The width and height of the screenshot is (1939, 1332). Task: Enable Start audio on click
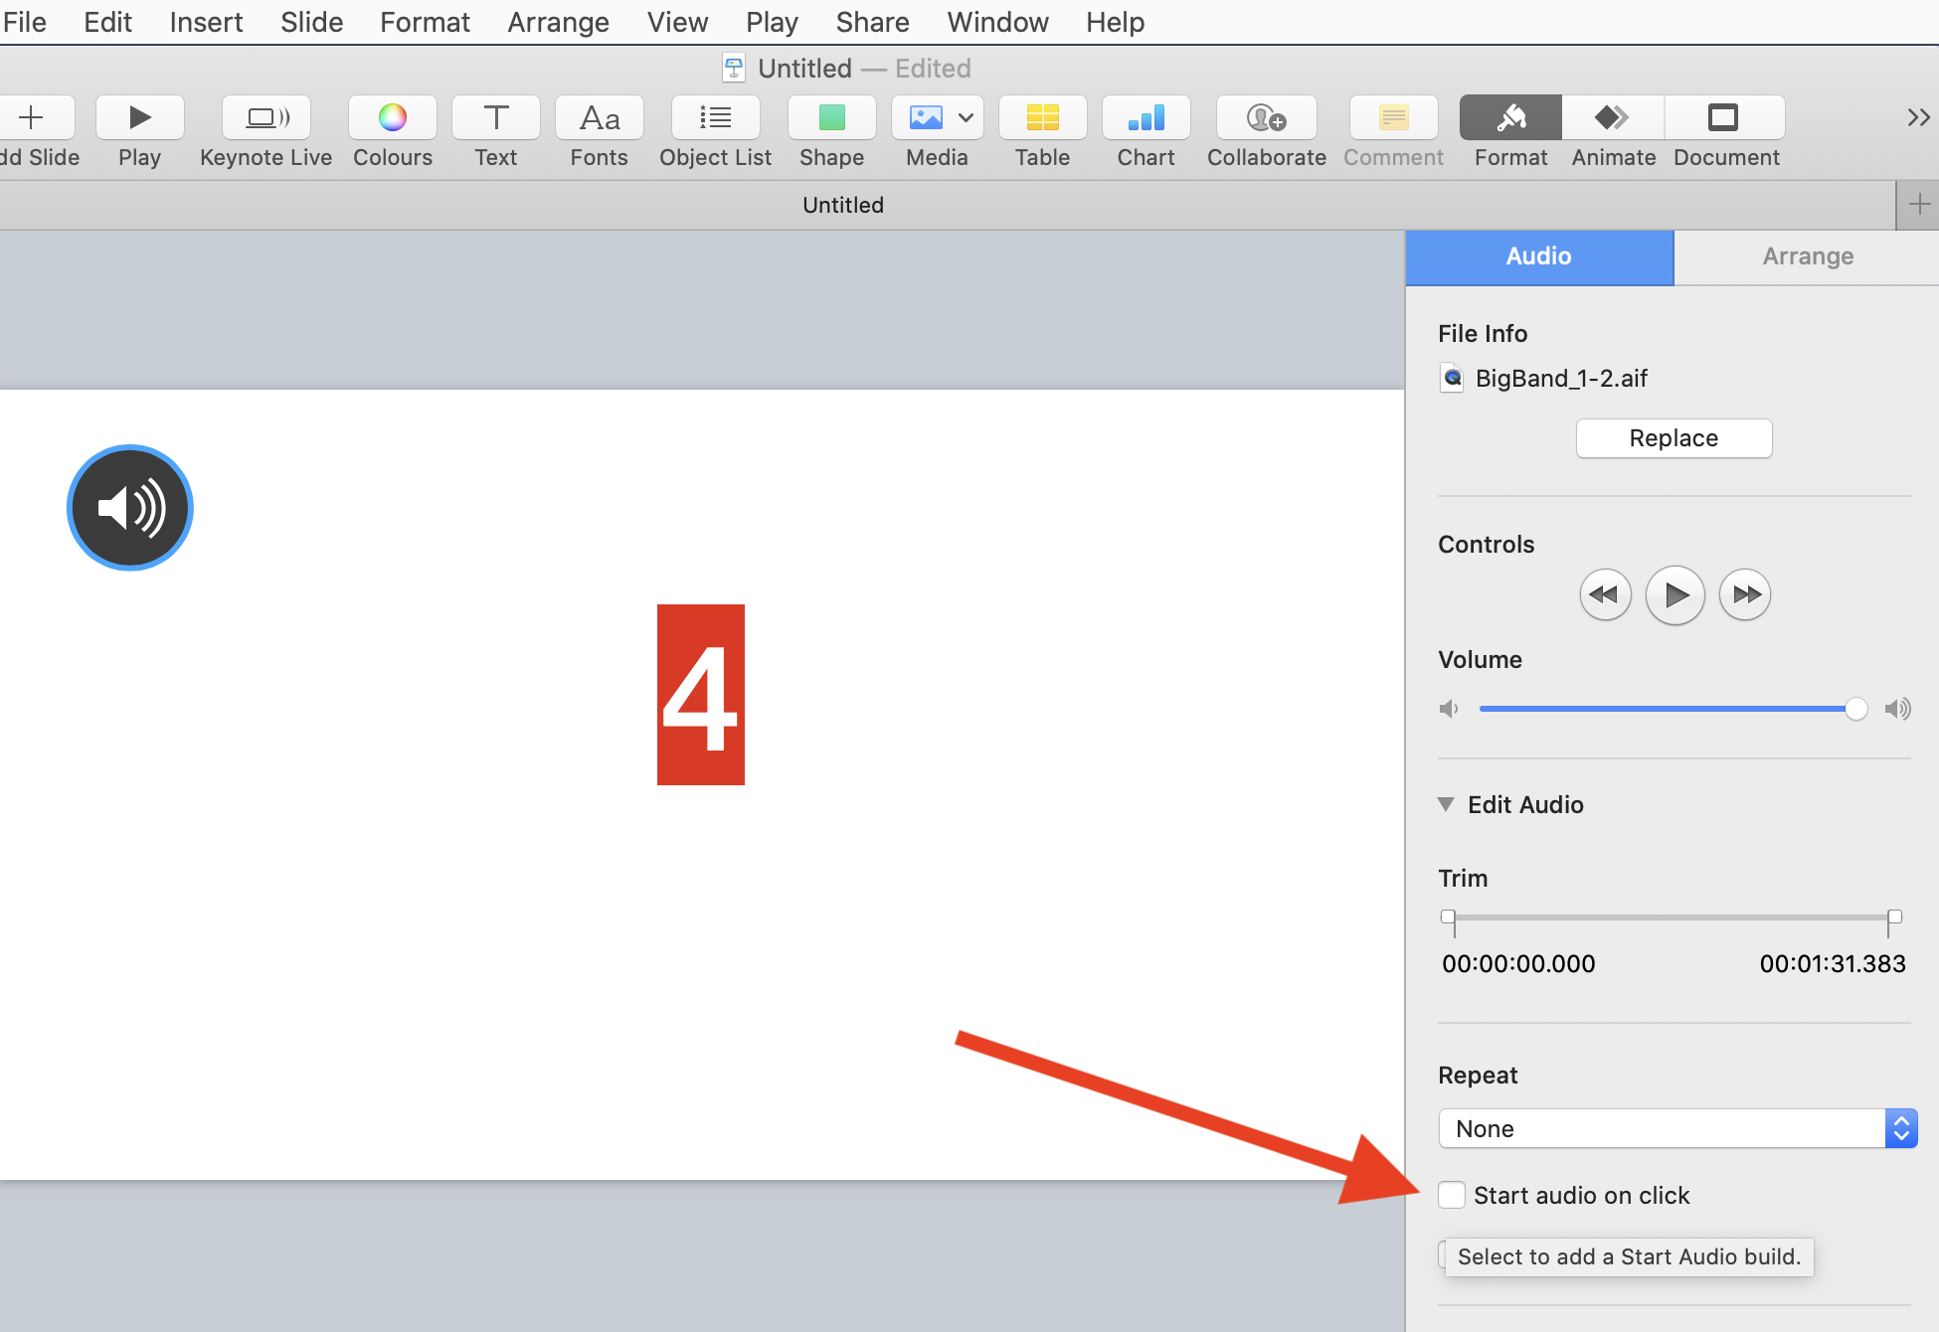pos(1452,1195)
